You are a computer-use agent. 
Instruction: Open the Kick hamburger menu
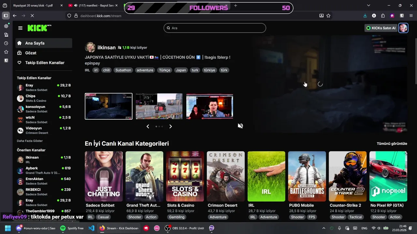pos(20,28)
